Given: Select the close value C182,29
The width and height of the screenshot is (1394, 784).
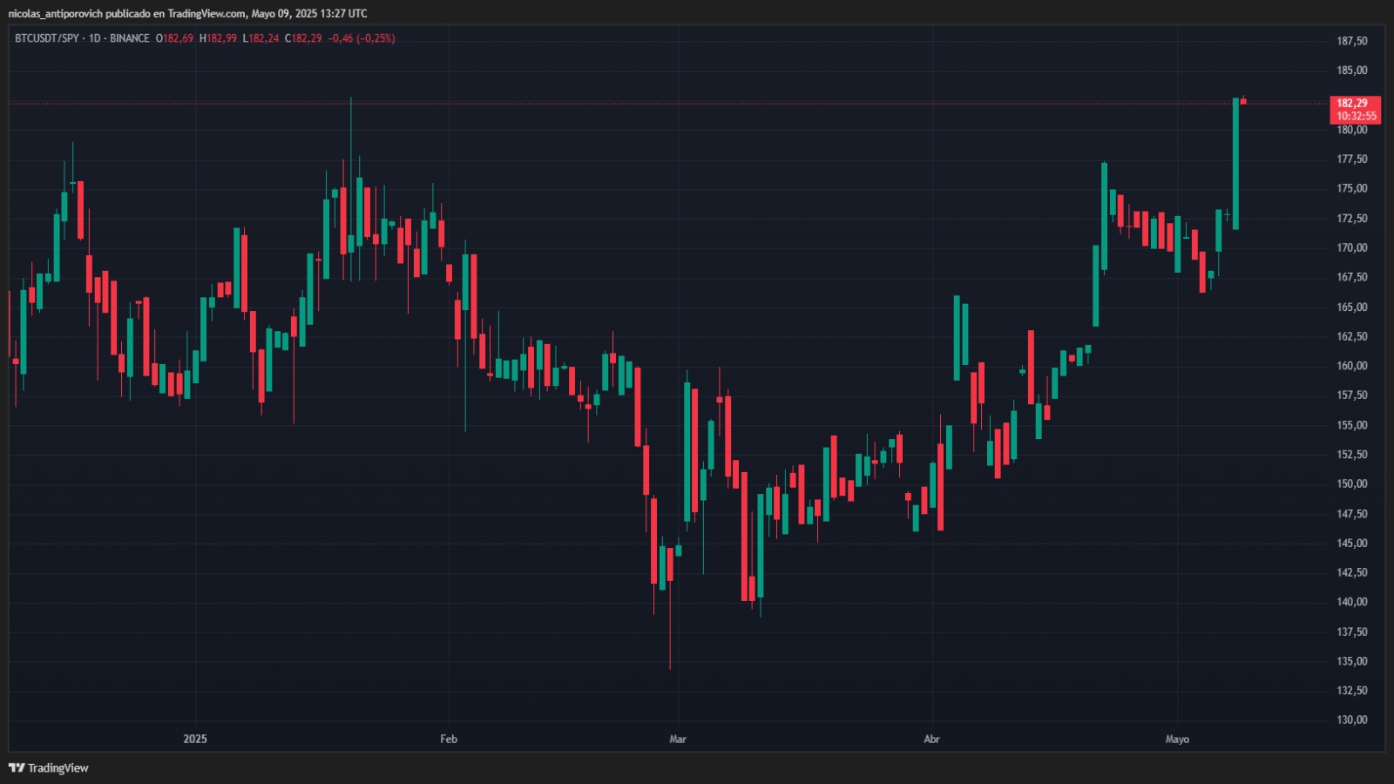Looking at the screenshot, I should point(303,38).
